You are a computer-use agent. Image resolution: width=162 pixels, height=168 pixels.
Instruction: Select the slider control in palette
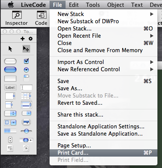26,131
